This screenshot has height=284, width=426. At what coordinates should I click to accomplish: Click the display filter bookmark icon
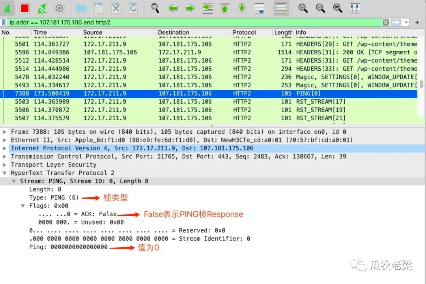point(4,22)
